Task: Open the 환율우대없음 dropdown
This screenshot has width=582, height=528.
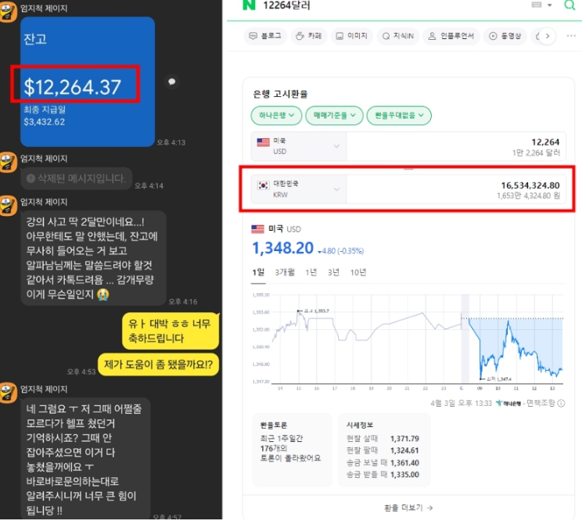Action: pos(399,116)
